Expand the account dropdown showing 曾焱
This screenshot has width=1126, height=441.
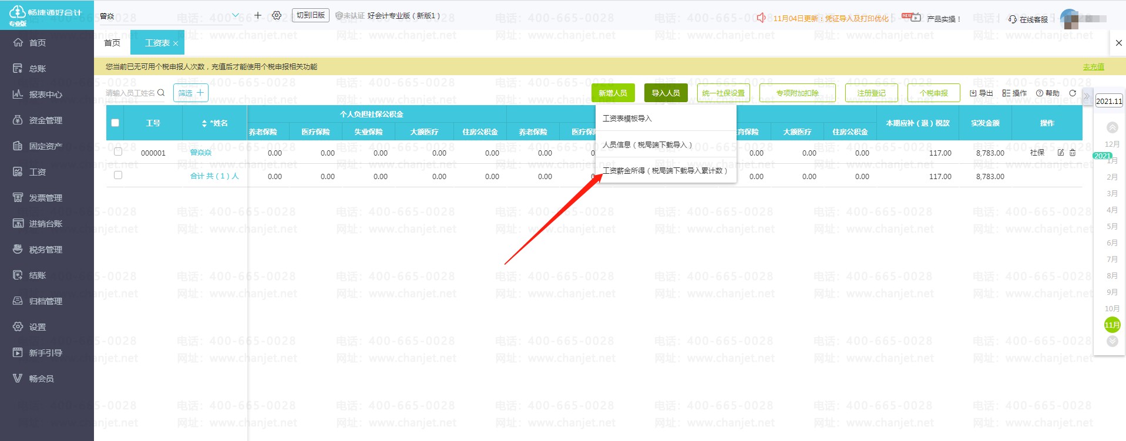(236, 15)
